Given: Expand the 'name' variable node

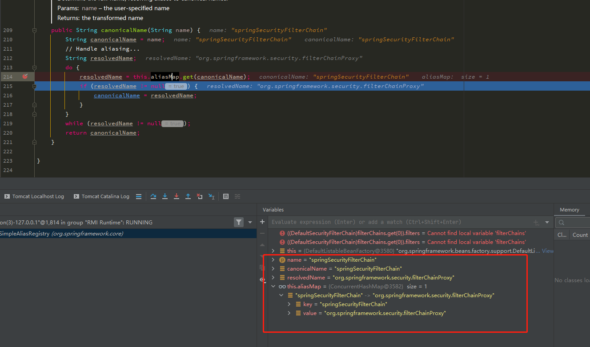Looking at the screenshot, I should pos(273,260).
